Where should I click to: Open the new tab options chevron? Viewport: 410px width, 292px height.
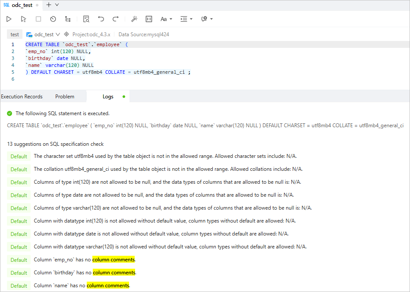point(57,5)
